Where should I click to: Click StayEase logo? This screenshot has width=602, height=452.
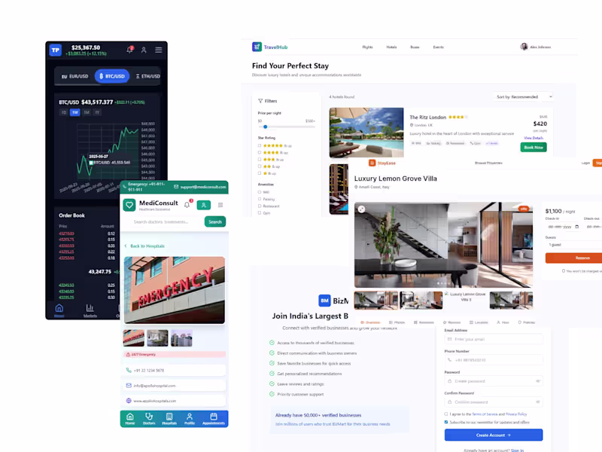382,163
